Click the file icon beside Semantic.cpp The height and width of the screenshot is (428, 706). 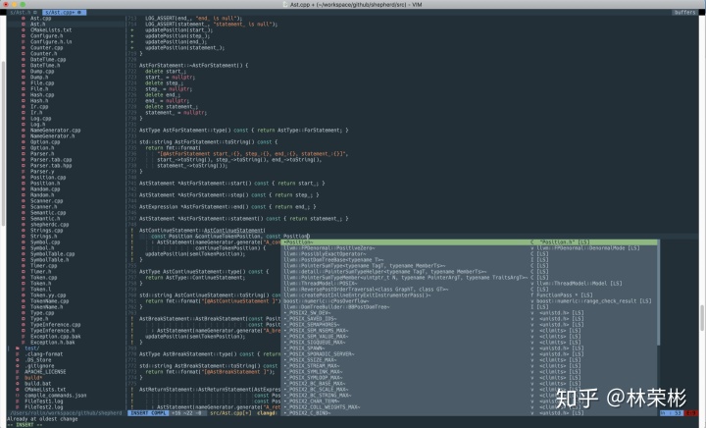[24, 213]
